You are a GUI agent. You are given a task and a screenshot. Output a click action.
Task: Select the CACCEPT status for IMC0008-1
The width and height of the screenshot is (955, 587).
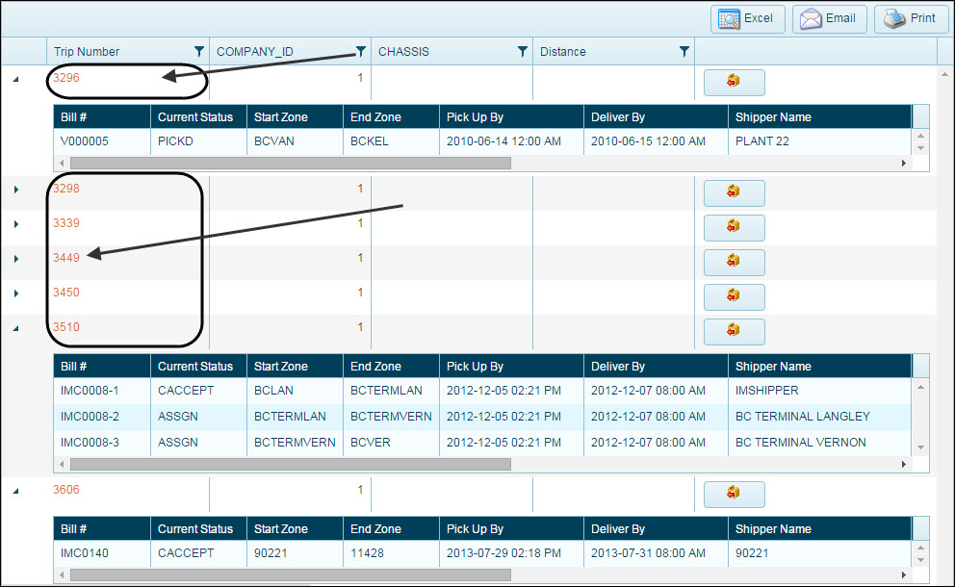(x=198, y=391)
